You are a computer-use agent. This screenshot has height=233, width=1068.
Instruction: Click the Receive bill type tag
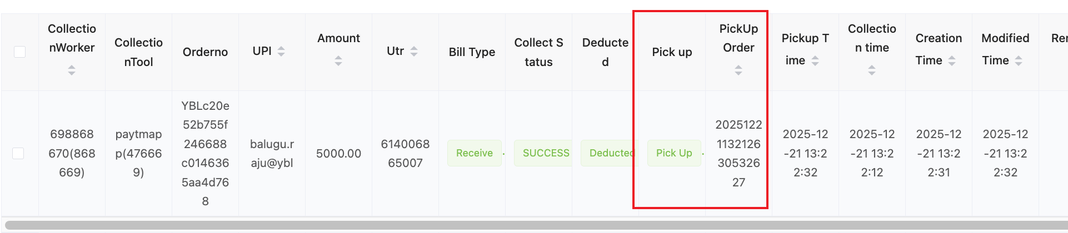pos(474,153)
